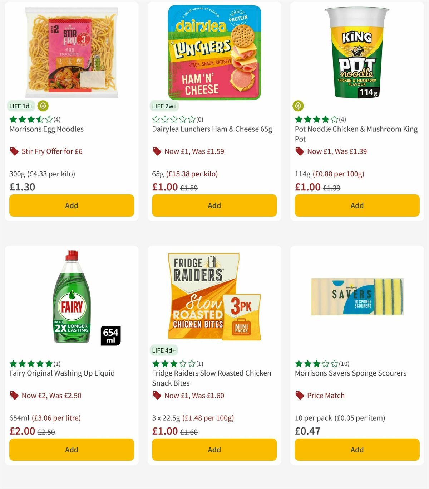Click the red tag icon next to Price Match
Screen dimensions: 429x489
tap(300, 396)
